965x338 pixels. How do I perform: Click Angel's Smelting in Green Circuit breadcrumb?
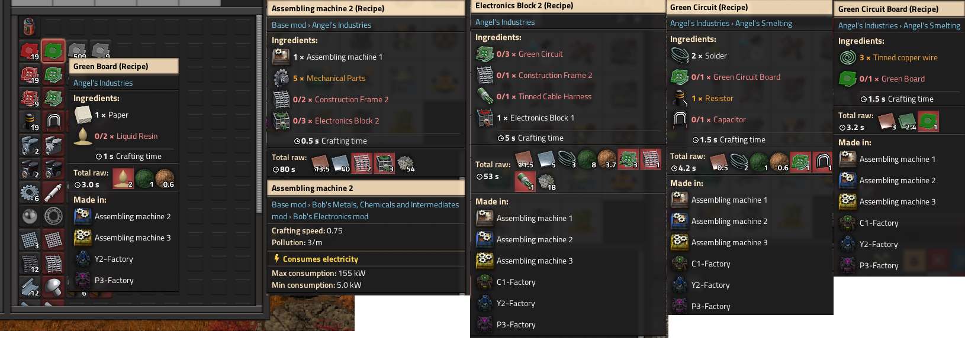[x=764, y=24]
